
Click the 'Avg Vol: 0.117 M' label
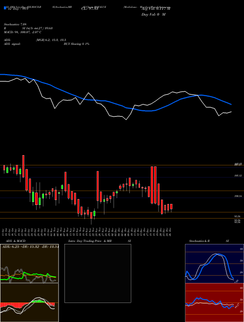point(155,9)
